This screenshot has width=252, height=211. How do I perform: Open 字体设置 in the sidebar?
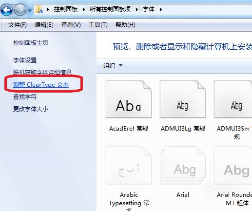[25, 60]
